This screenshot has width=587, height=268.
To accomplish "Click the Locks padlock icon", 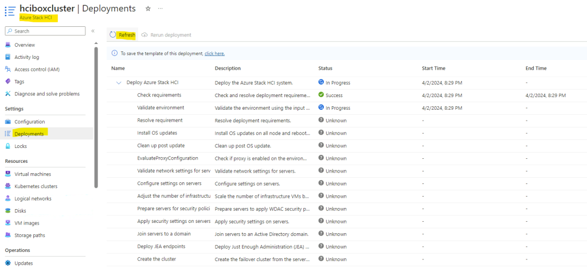I will (x=8, y=146).
